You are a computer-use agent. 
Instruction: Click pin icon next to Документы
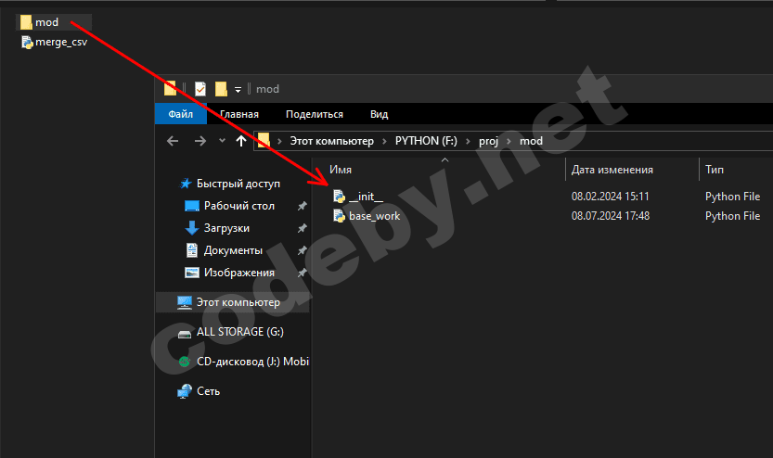[x=303, y=250]
